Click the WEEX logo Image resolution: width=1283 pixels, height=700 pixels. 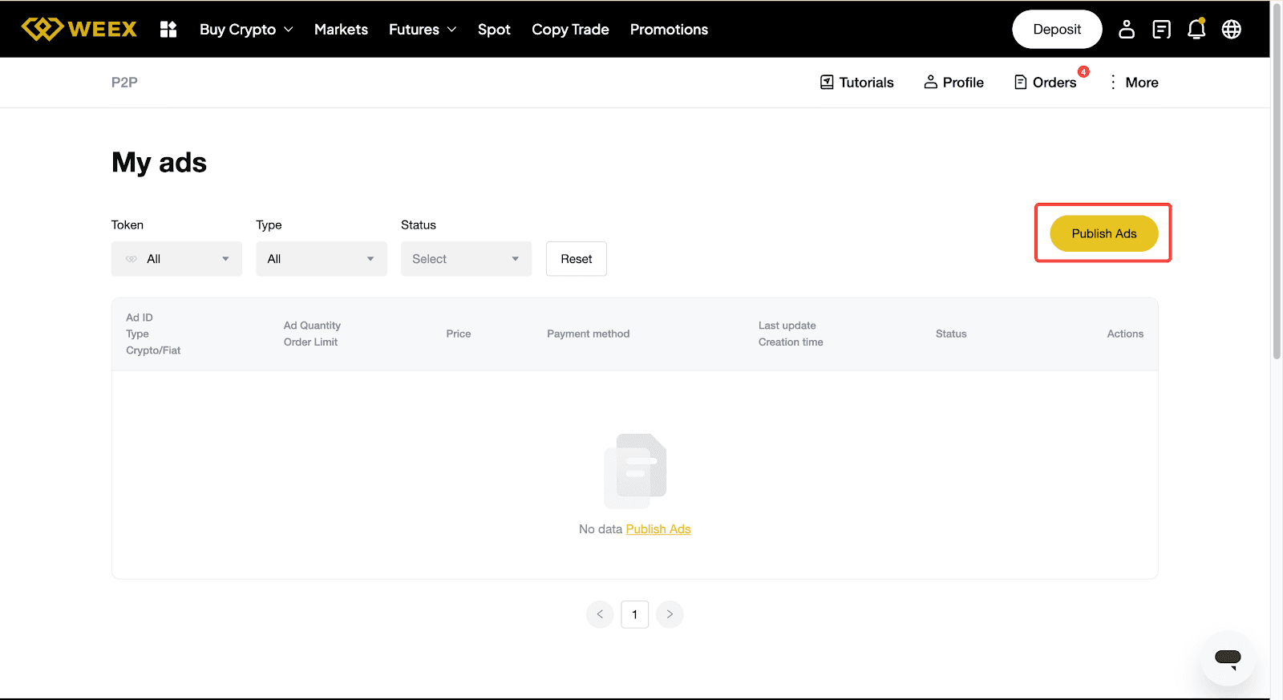[x=79, y=30]
